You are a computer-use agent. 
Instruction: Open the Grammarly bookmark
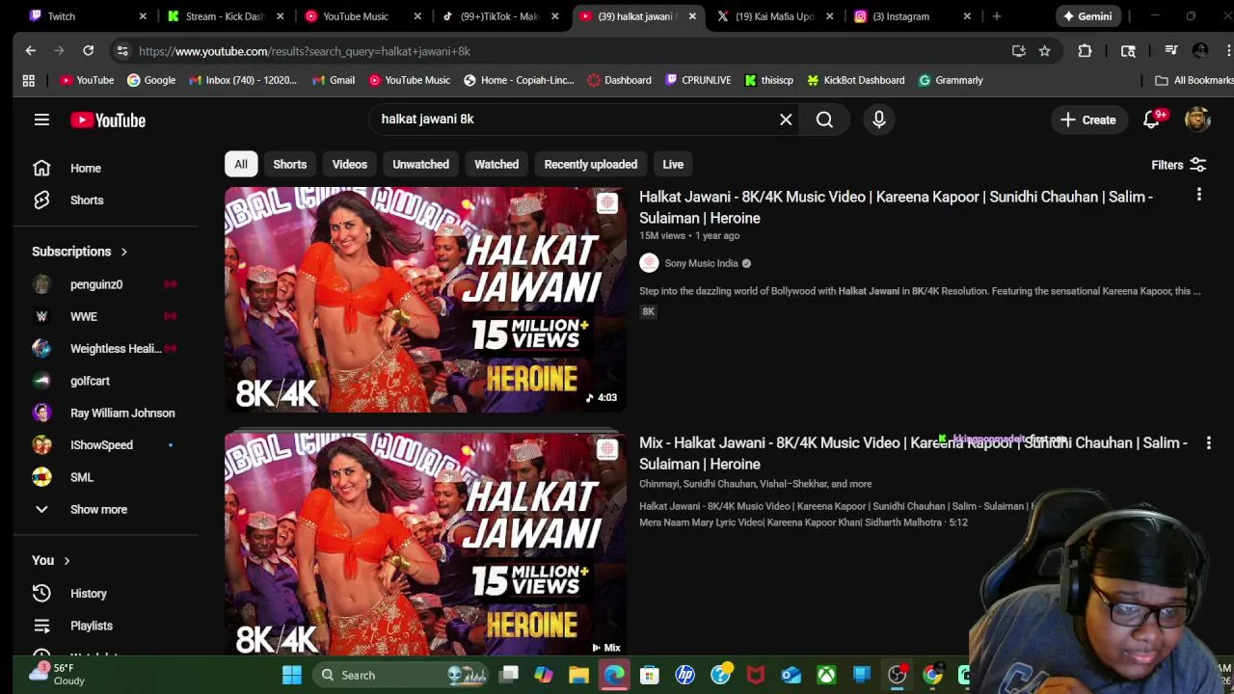click(x=951, y=80)
